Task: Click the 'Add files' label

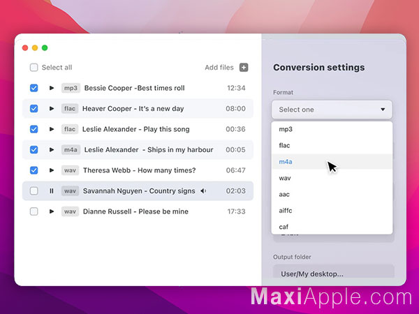Action: [219, 67]
